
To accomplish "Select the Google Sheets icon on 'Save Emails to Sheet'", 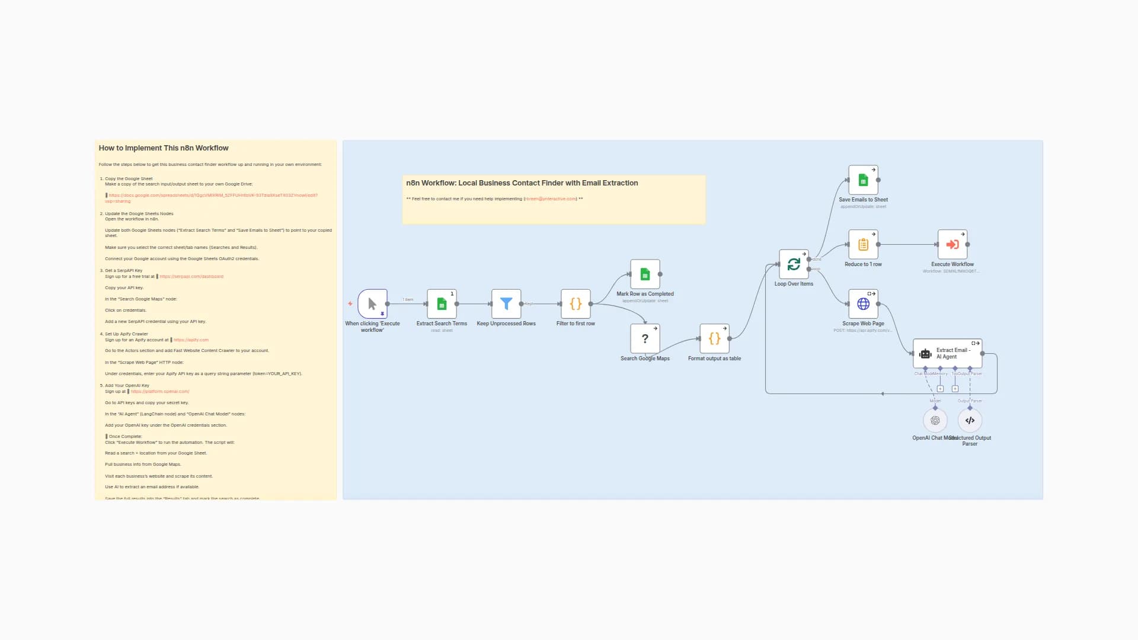I will pyautogui.click(x=863, y=180).
